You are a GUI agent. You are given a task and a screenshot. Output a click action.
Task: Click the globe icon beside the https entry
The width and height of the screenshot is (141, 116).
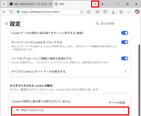pyautogui.click(x=17, y=110)
